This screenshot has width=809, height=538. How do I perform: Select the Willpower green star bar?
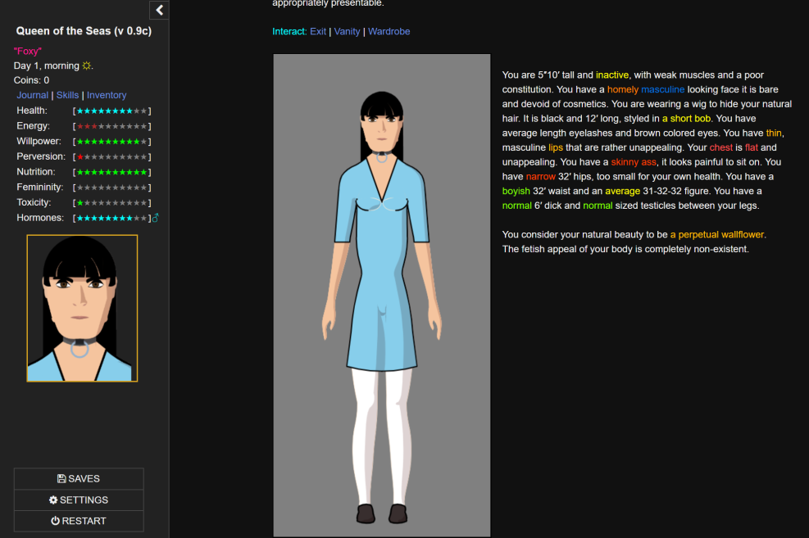tap(111, 142)
